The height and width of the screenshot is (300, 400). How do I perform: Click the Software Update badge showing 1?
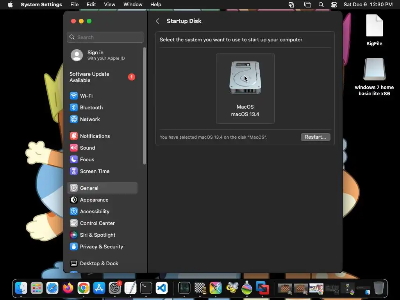pos(131,77)
